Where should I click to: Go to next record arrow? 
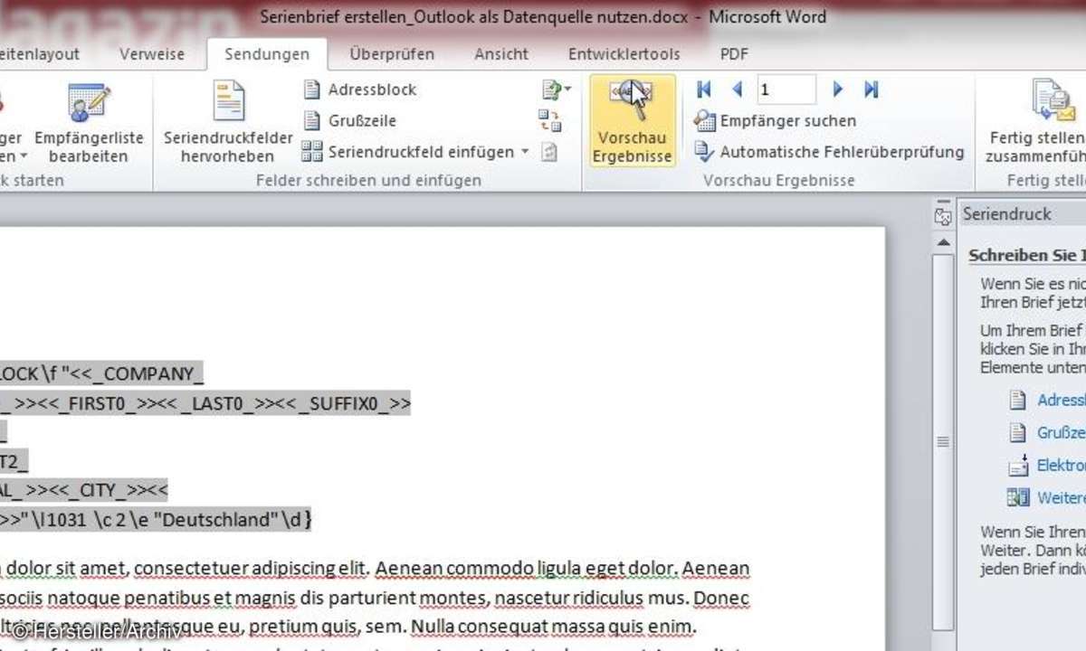click(x=838, y=90)
